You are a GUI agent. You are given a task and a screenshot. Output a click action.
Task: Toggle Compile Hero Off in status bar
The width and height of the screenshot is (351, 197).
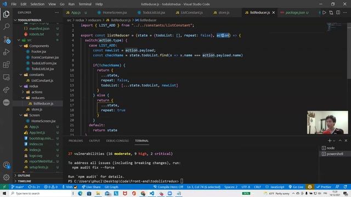(168, 187)
